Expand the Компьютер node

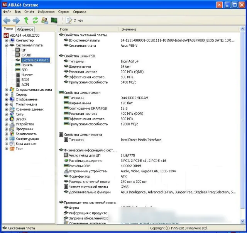(x=6, y=41)
